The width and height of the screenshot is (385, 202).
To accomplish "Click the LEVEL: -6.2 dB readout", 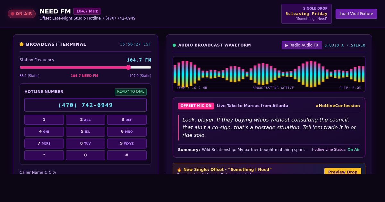I will [x=192, y=88].
